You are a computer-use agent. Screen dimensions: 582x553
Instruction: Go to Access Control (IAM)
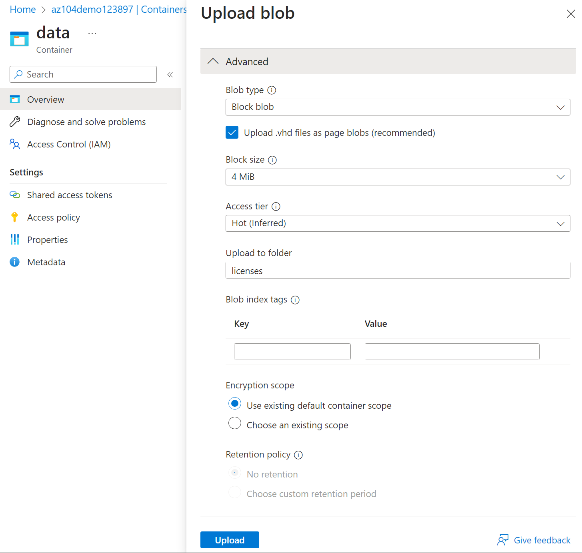tap(69, 144)
